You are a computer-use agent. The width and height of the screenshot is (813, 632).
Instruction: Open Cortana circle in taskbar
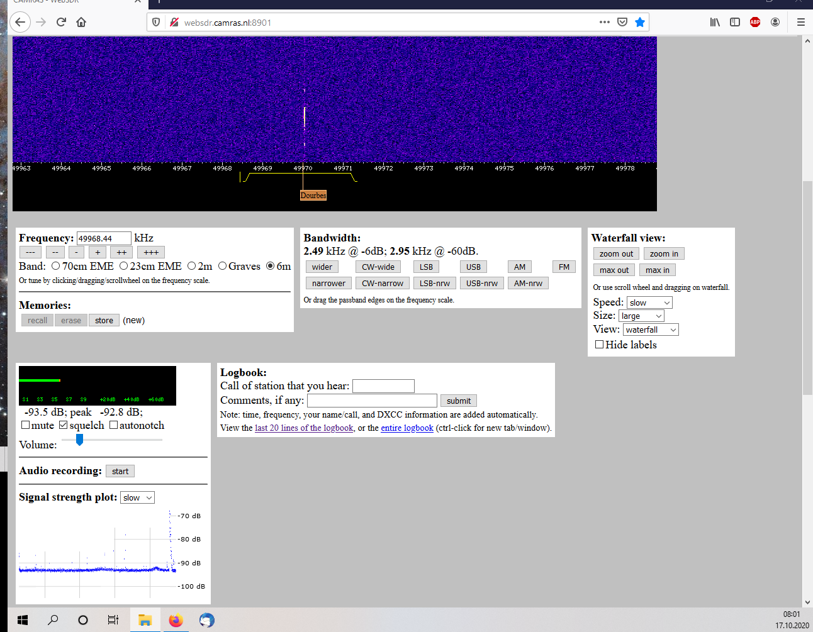pos(83,620)
